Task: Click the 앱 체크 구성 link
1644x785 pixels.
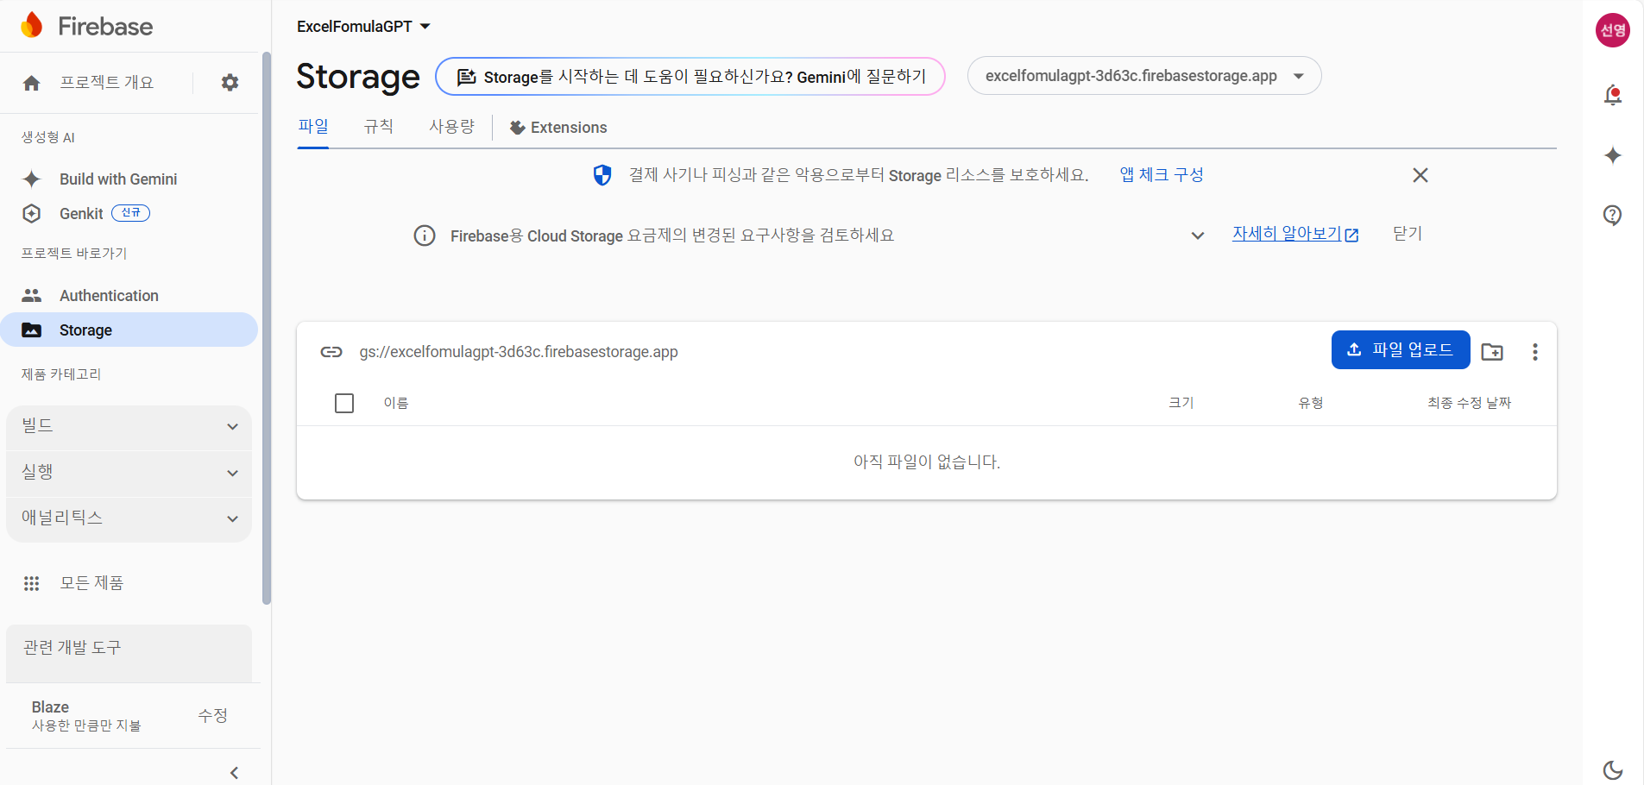Action: 1162,174
